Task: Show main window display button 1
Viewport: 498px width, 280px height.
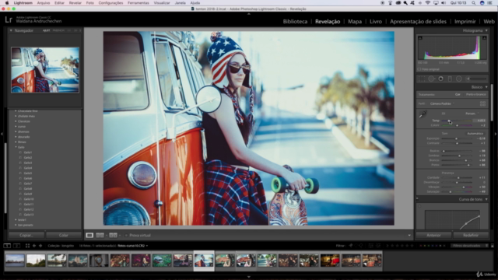Action: point(7,246)
